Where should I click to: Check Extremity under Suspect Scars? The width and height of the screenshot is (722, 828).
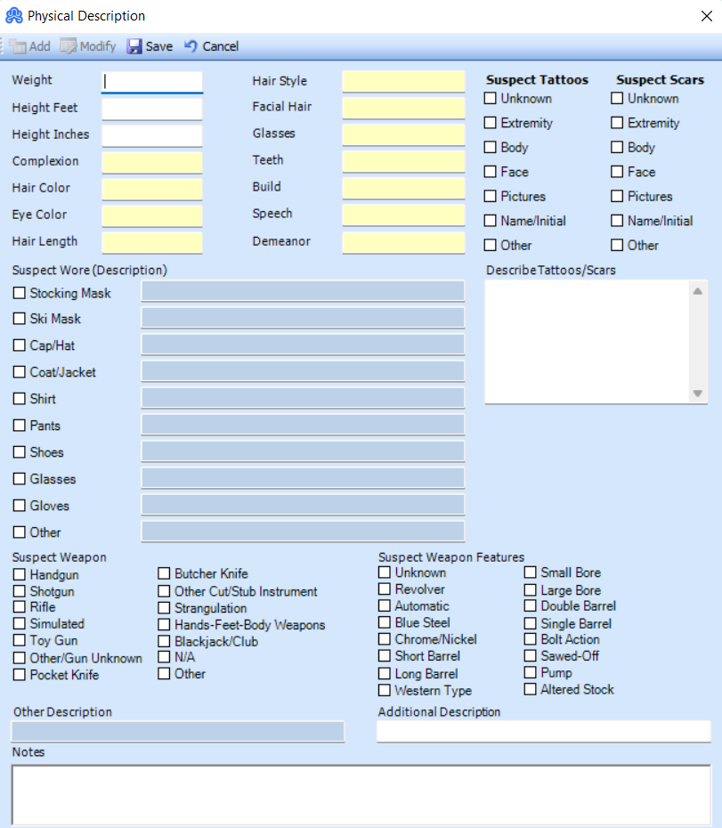pyautogui.click(x=616, y=124)
